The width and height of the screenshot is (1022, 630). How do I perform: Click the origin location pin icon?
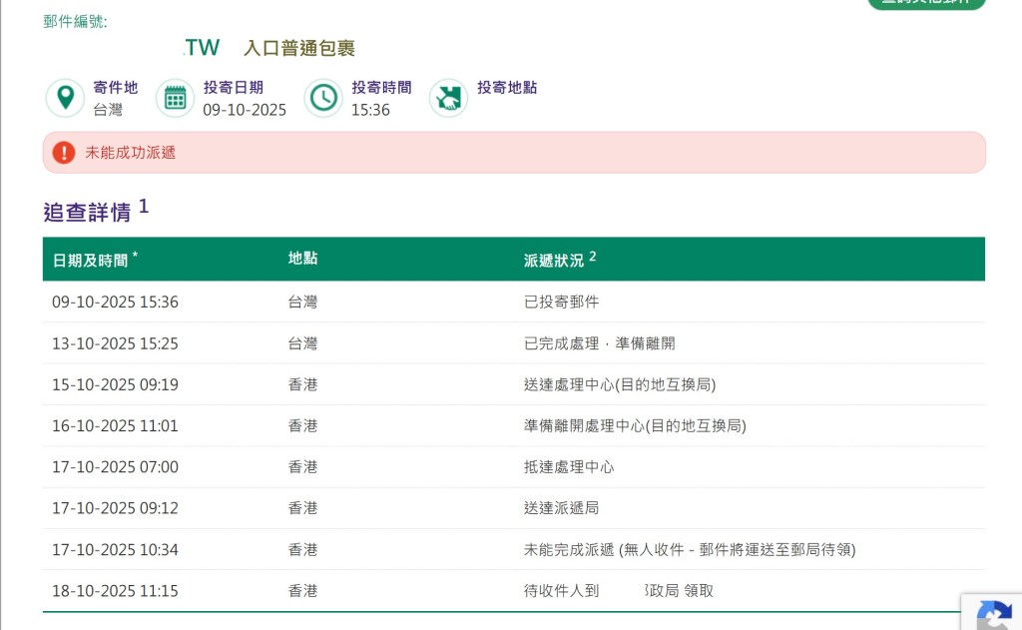65,98
